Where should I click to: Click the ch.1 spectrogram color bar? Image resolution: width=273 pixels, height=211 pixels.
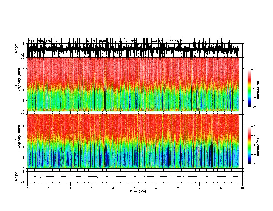coord(249,88)
